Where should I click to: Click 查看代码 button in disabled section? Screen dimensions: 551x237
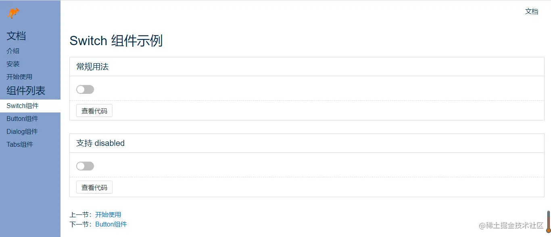click(94, 187)
